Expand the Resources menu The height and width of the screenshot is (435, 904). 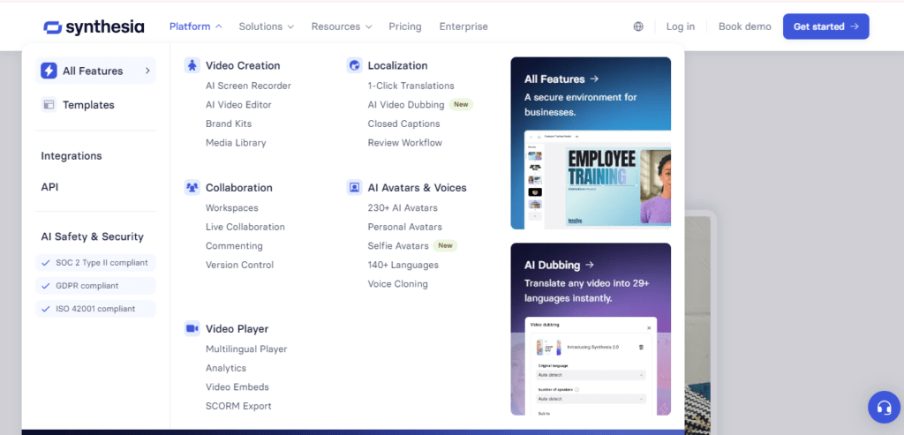[x=342, y=26]
